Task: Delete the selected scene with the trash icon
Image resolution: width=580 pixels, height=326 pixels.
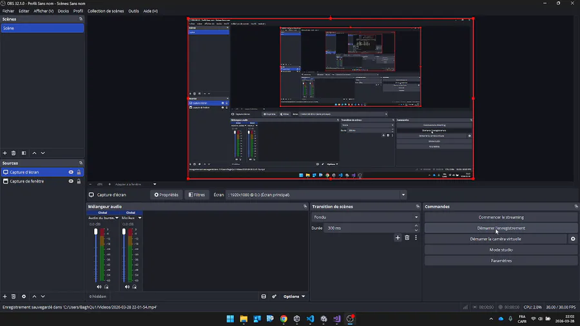Action: click(x=14, y=153)
